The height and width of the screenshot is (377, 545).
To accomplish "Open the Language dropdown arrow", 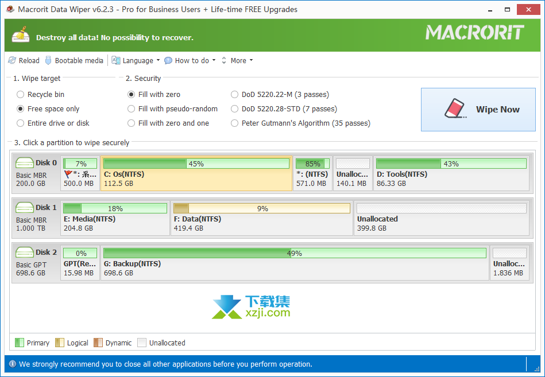I will pos(158,60).
